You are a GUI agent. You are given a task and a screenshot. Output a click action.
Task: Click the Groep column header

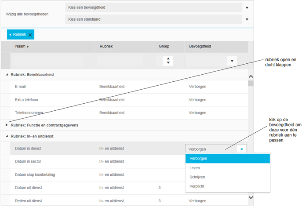pos(164,46)
